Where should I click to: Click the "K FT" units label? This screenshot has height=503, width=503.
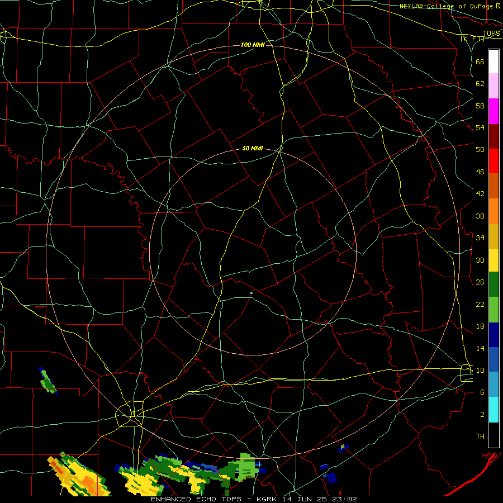tap(472, 39)
